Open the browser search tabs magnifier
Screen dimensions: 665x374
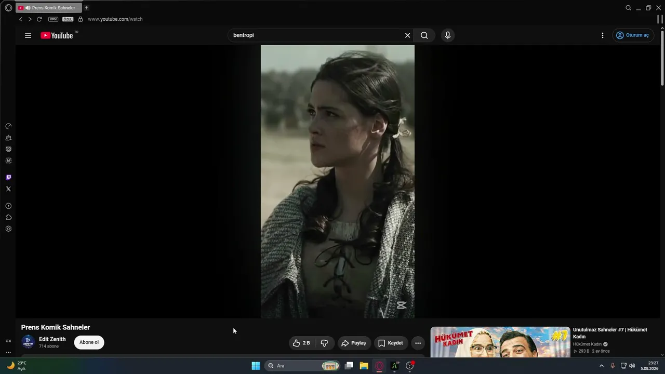[x=628, y=8]
